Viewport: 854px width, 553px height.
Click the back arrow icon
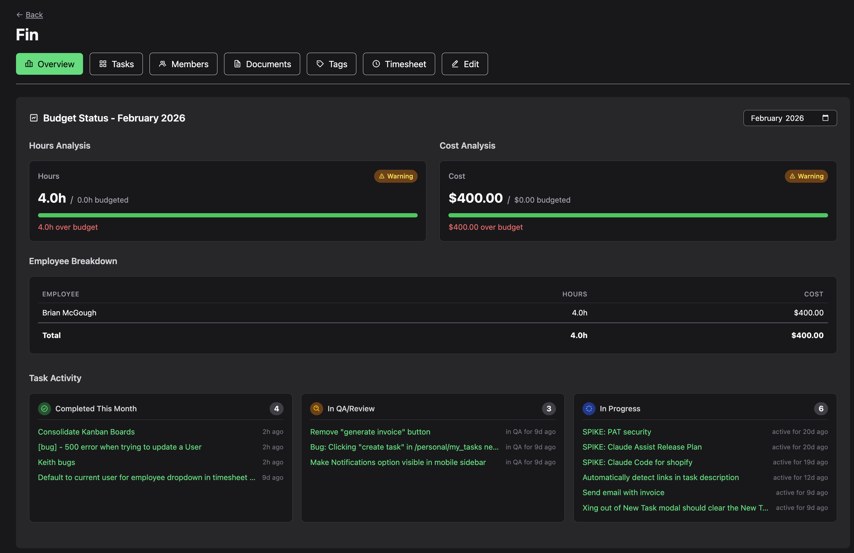coord(19,15)
